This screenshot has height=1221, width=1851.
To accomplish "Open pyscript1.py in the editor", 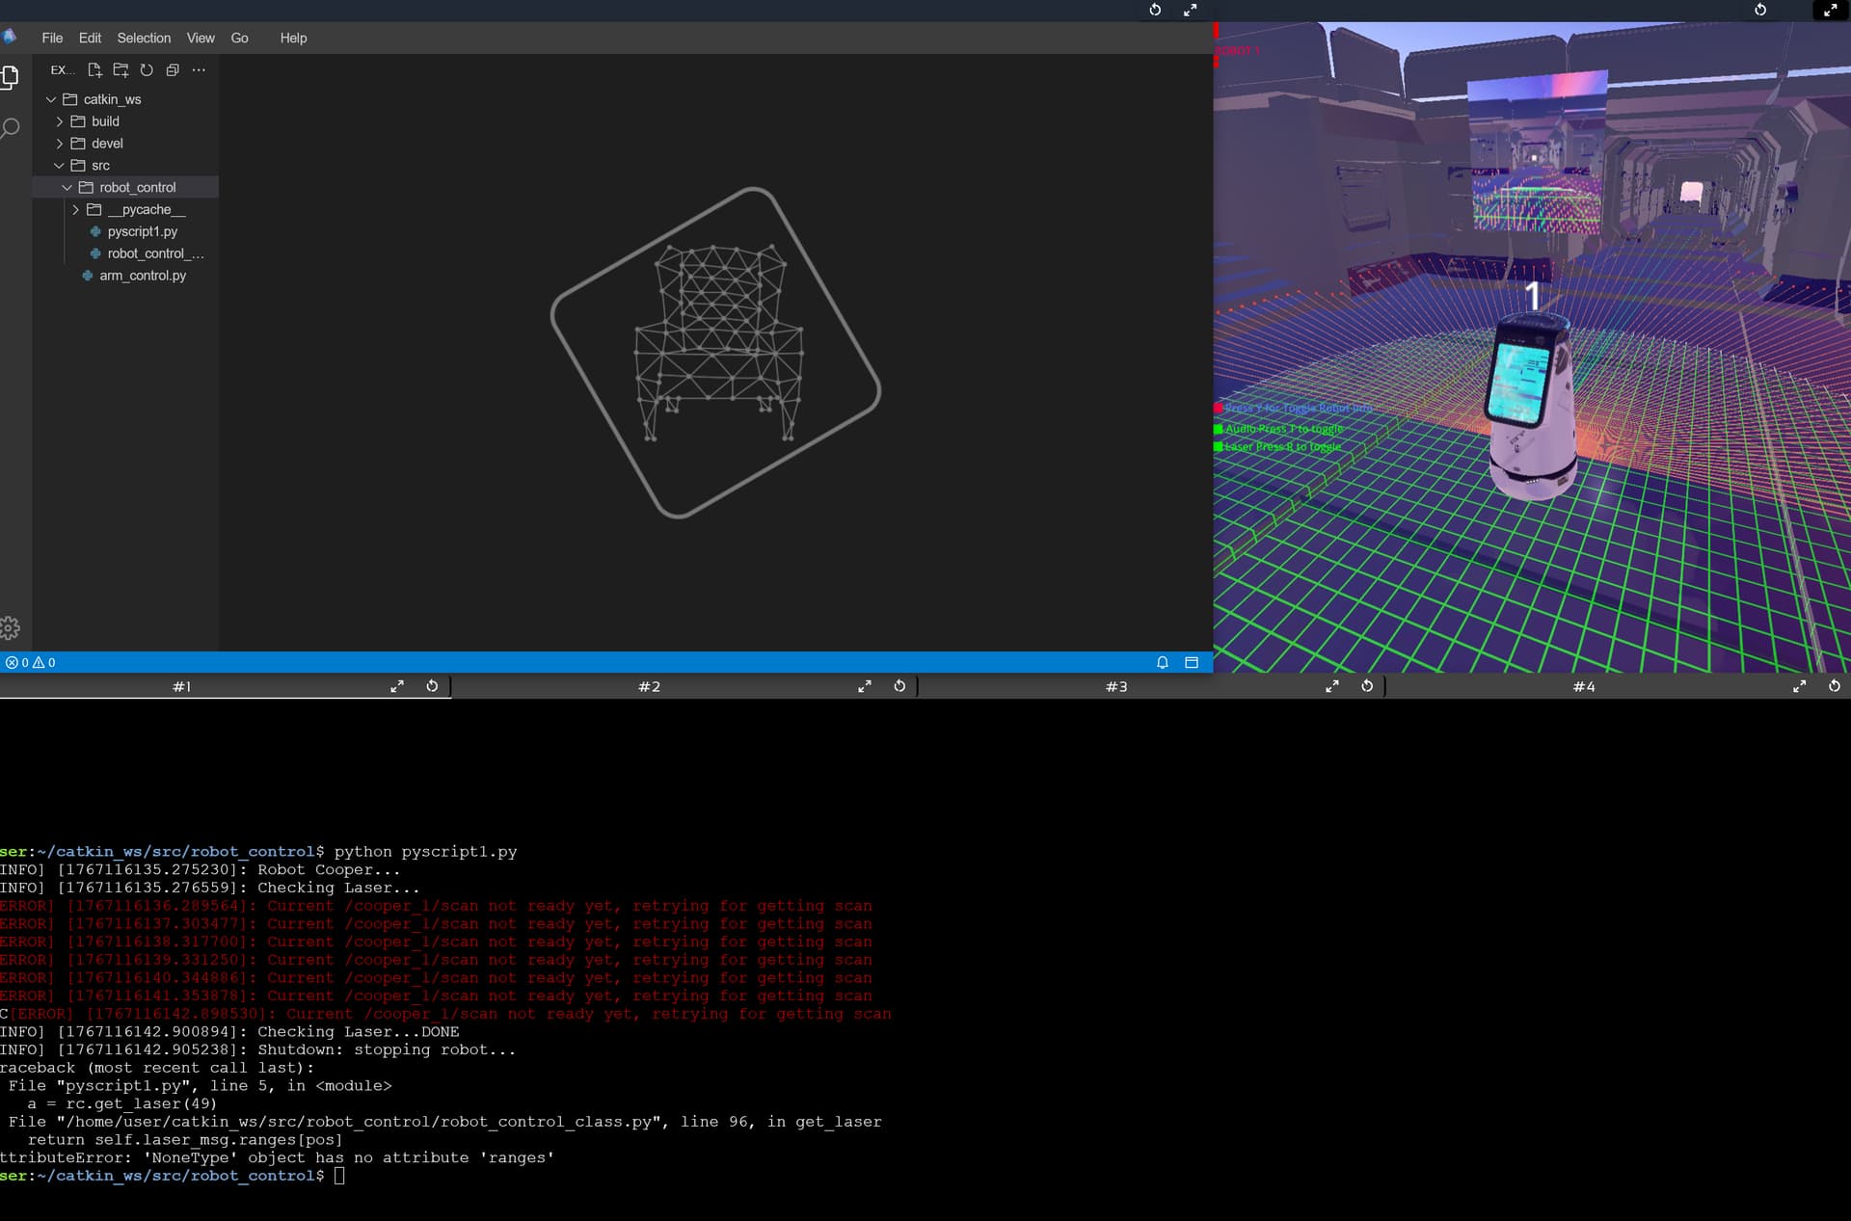I will 142,232.
